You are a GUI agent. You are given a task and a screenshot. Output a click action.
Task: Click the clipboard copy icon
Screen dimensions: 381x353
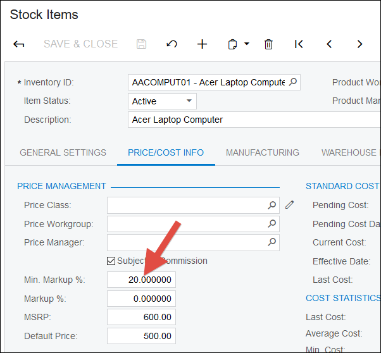click(x=232, y=44)
